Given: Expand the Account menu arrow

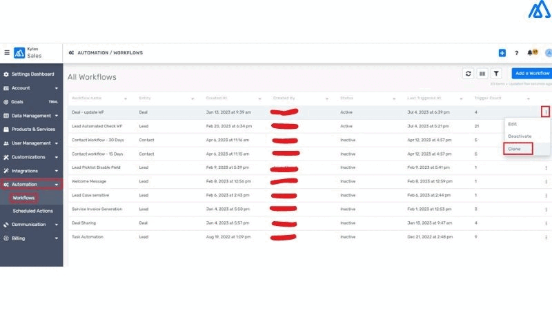Looking at the screenshot, I should pos(57,88).
